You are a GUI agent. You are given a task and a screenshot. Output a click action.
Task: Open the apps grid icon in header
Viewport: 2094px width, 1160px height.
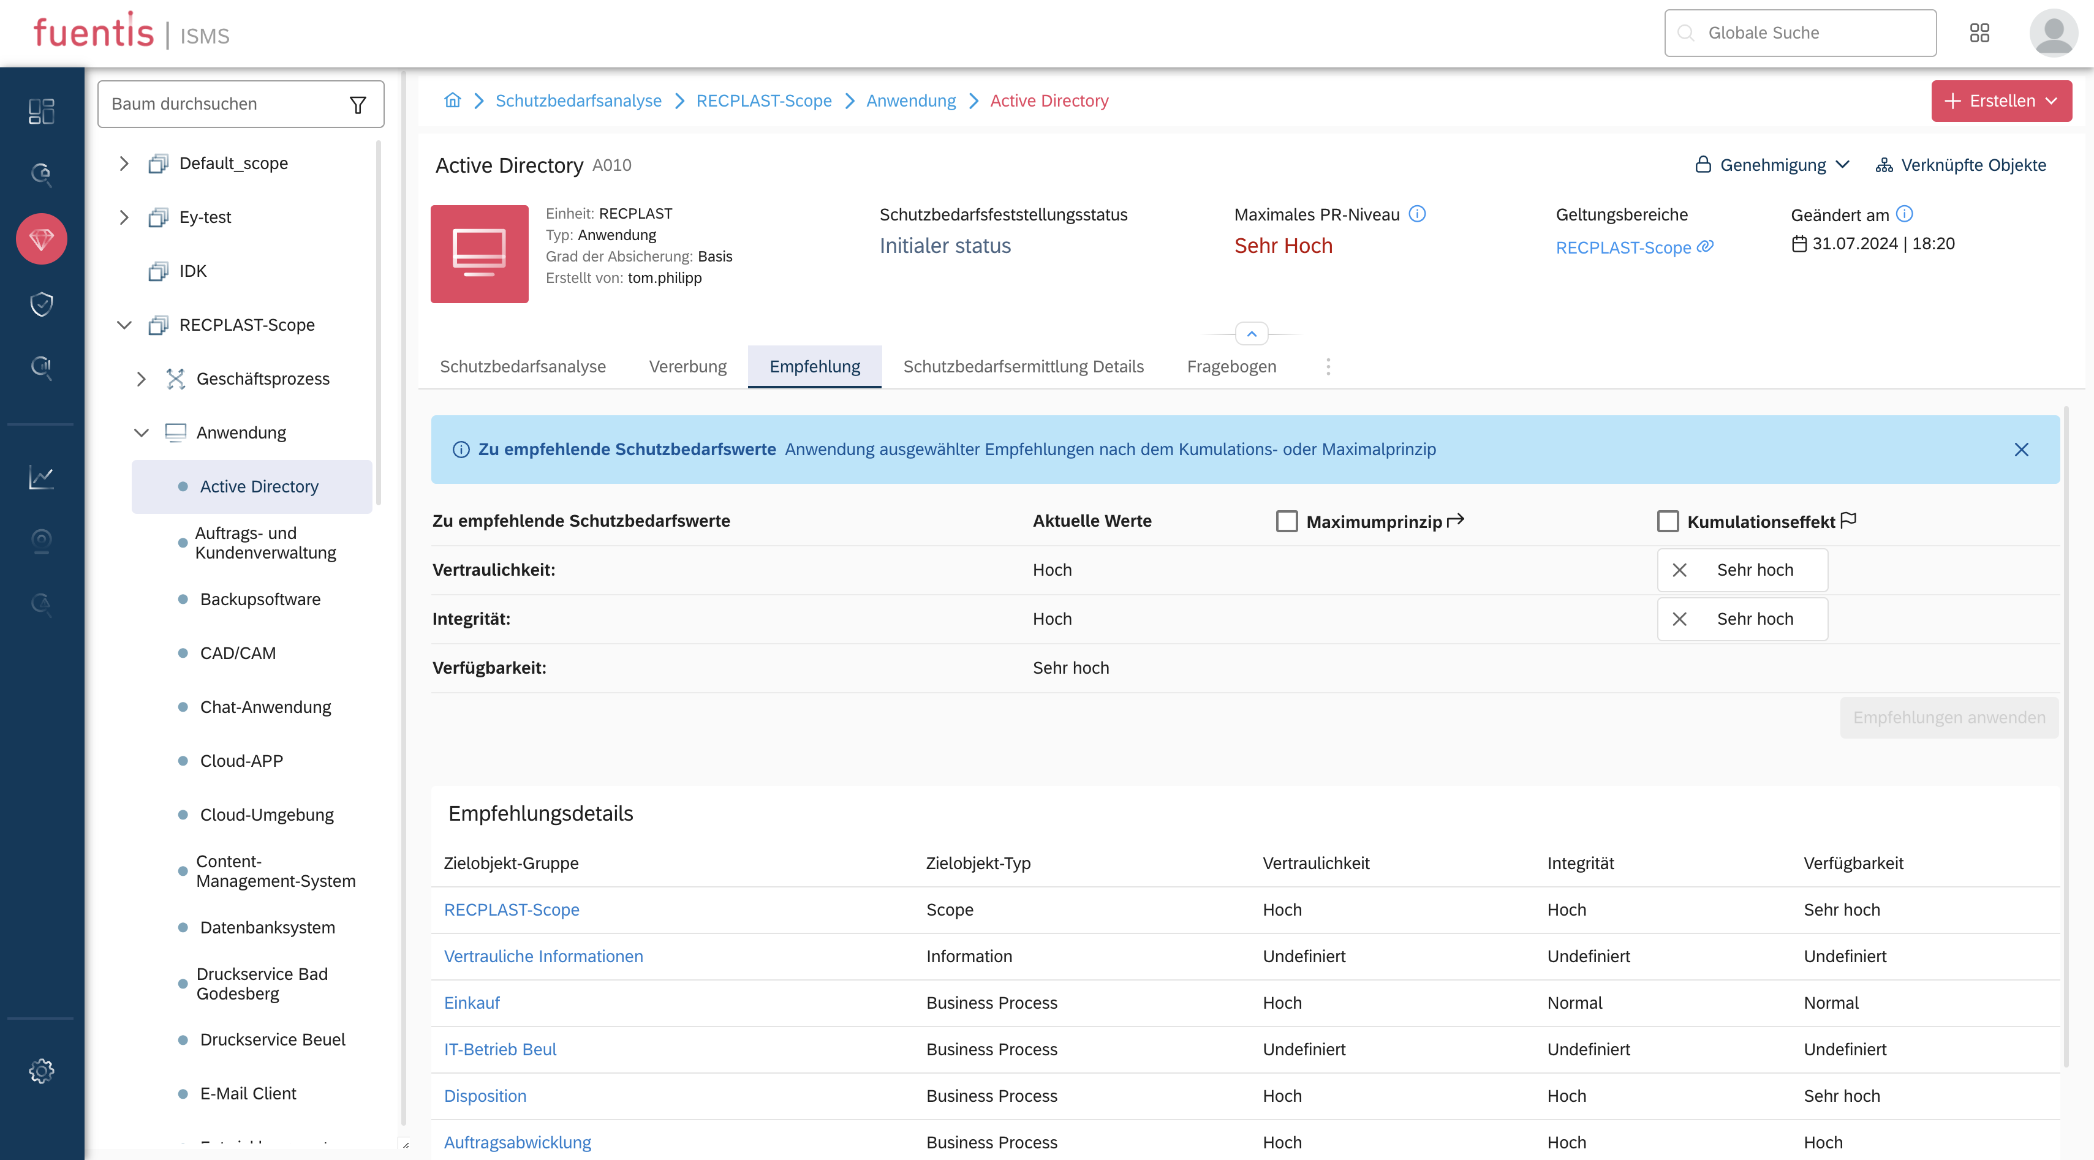tap(1979, 33)
